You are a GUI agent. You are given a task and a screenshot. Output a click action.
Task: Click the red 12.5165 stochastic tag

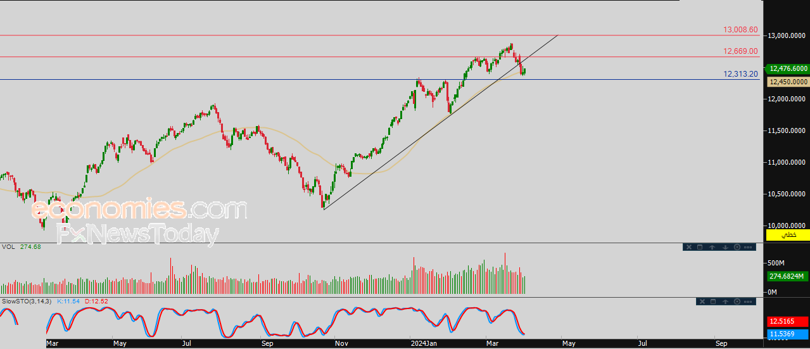point(788,322)
